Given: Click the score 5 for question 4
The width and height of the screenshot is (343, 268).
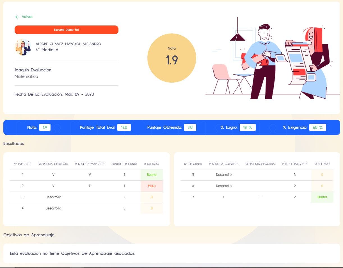Looking at the screenshot, I should pos(124,208).
